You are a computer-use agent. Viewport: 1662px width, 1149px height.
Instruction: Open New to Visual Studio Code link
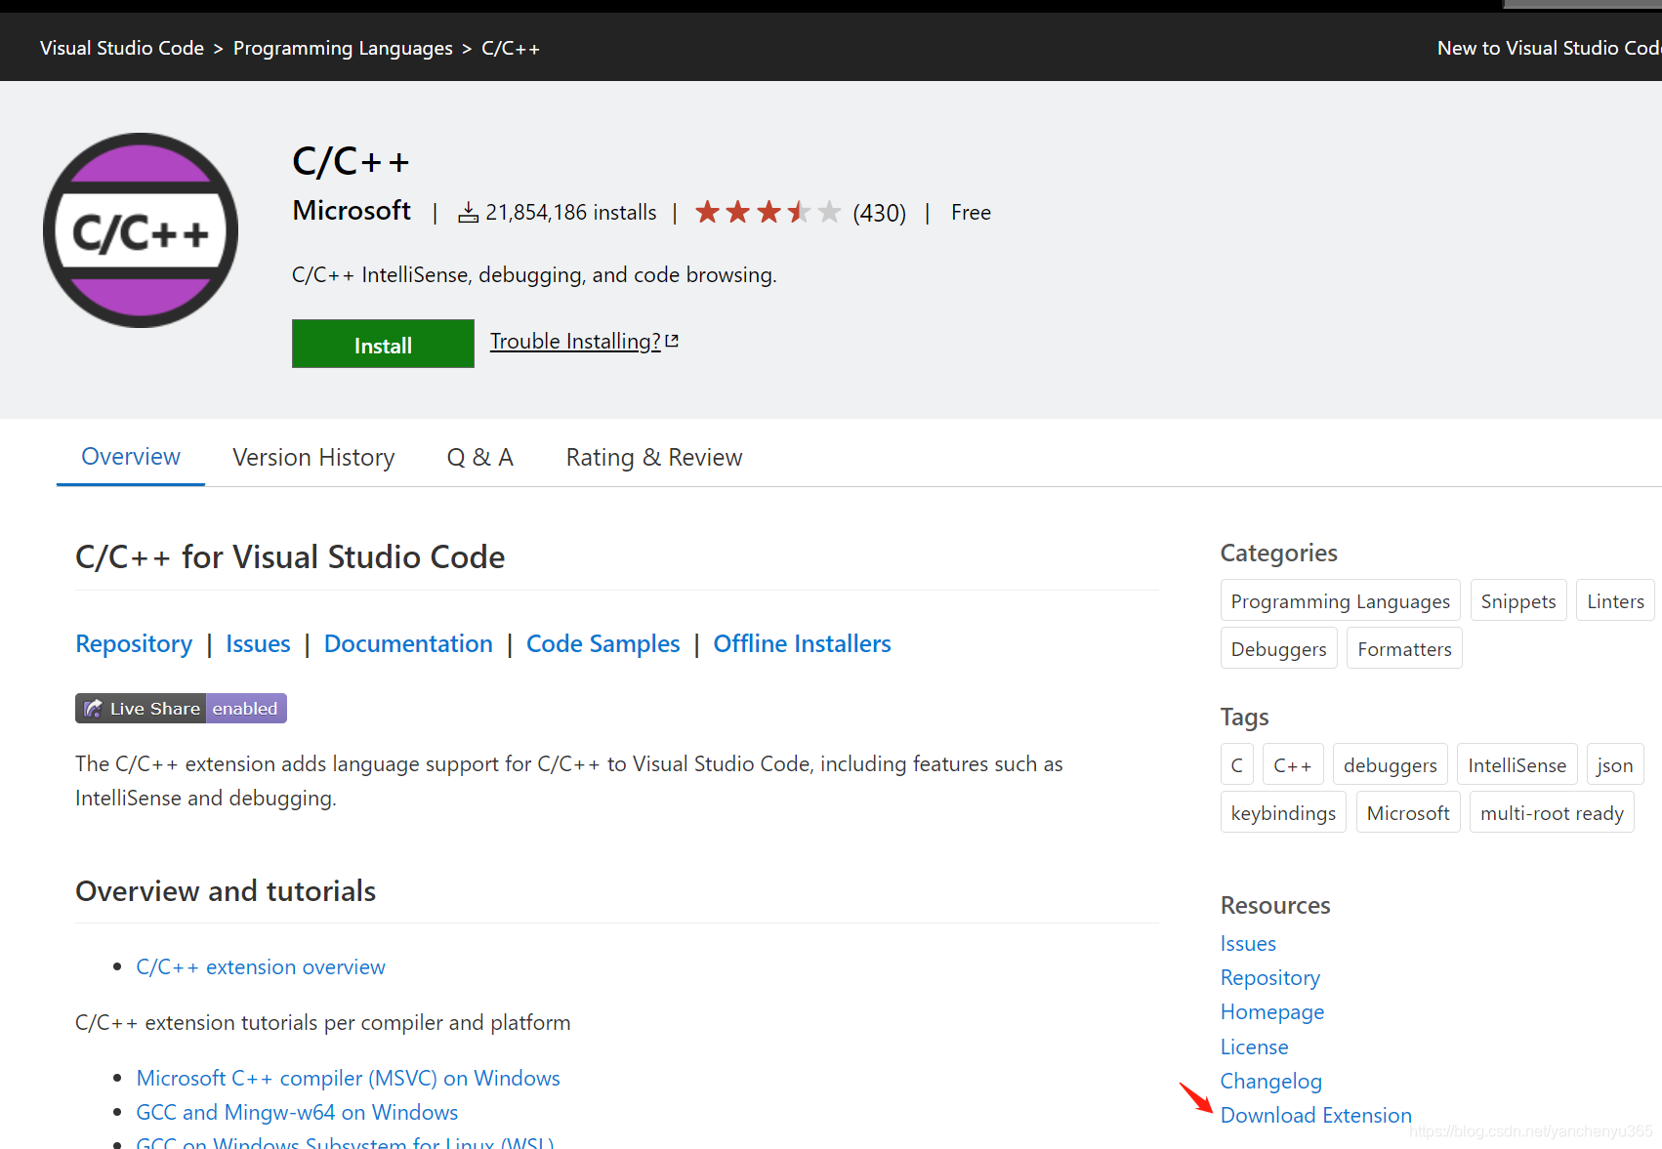coord(1549,48)
